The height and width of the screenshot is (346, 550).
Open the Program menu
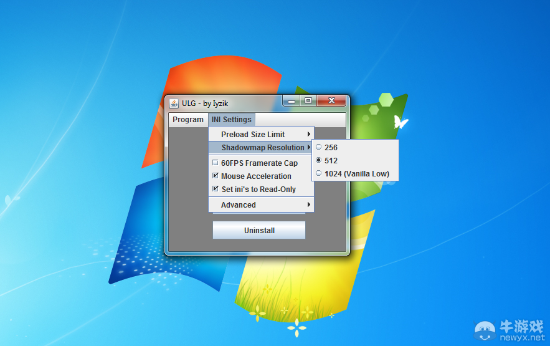tap(188, 120)
